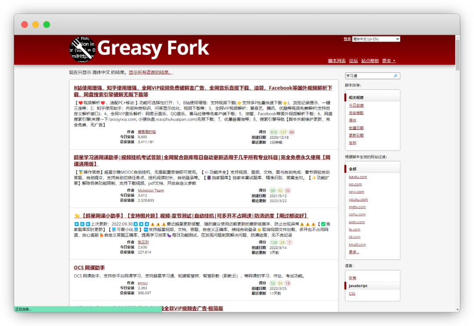
Task: Click the total installs value 3,411,181
Action: click(146, 142)
